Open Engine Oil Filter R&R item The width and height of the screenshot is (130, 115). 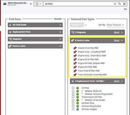point(88,67)
